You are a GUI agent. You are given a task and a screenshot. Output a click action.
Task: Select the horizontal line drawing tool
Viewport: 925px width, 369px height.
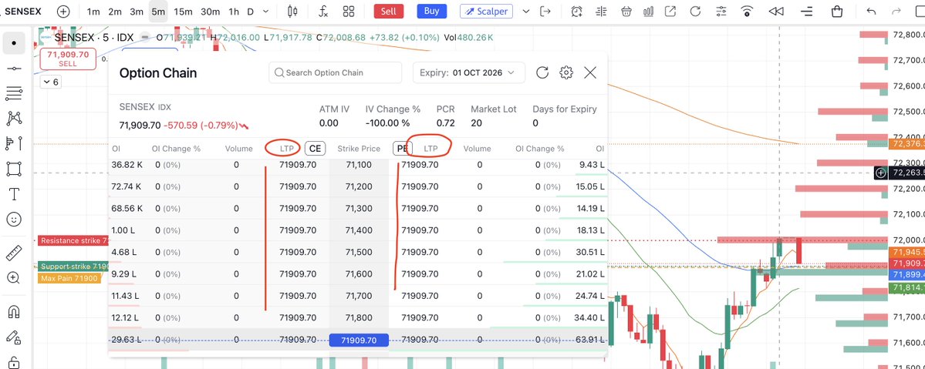[x=14, y=69]
